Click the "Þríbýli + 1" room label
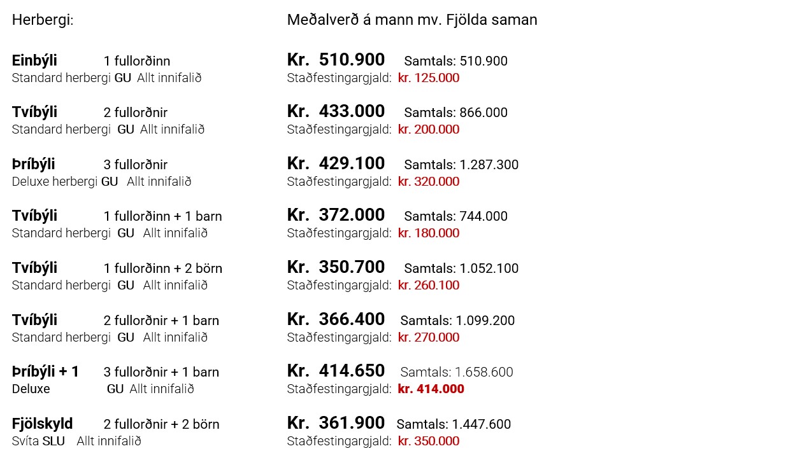 point(45,372)
